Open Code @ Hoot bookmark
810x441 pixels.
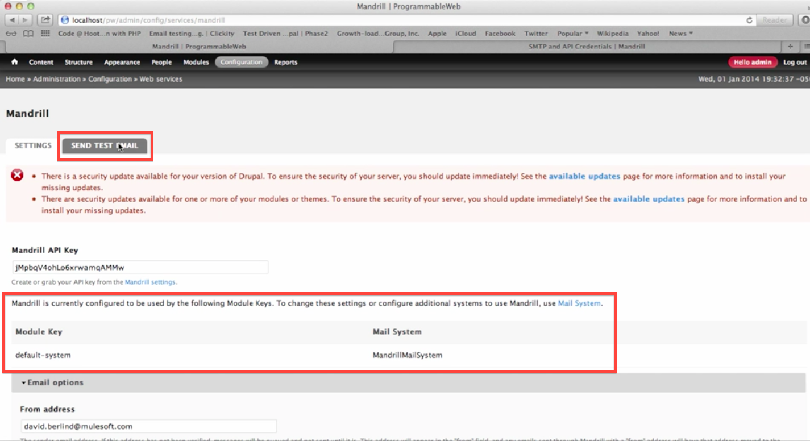pos(99,34)
